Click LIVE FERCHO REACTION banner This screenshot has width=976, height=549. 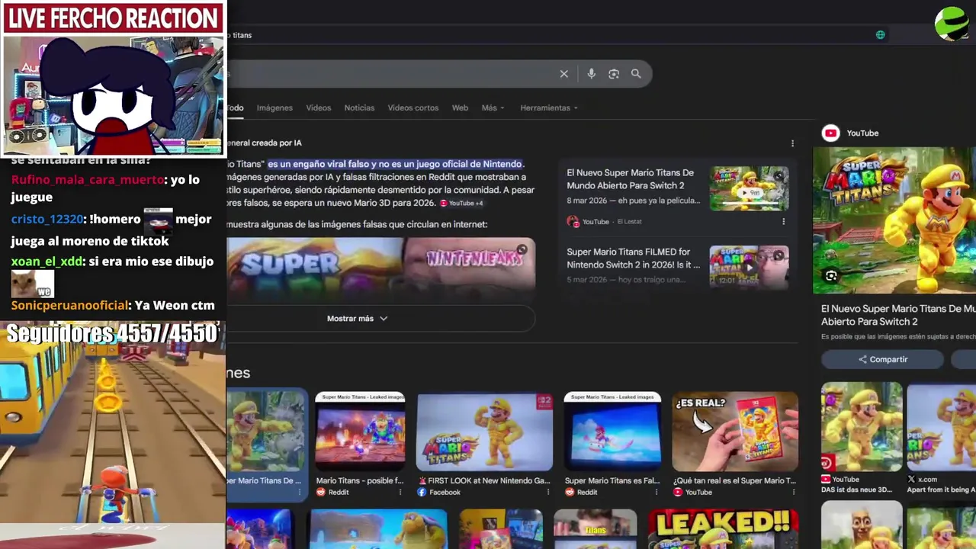tap(113, 18)
